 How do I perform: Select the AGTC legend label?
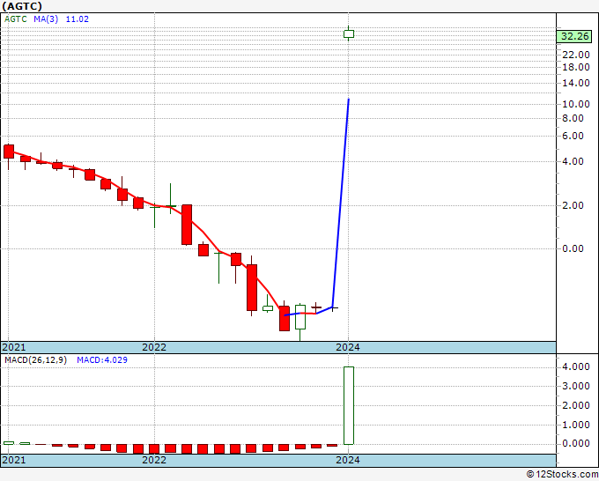pyautogui.click(x=16, y=19)
